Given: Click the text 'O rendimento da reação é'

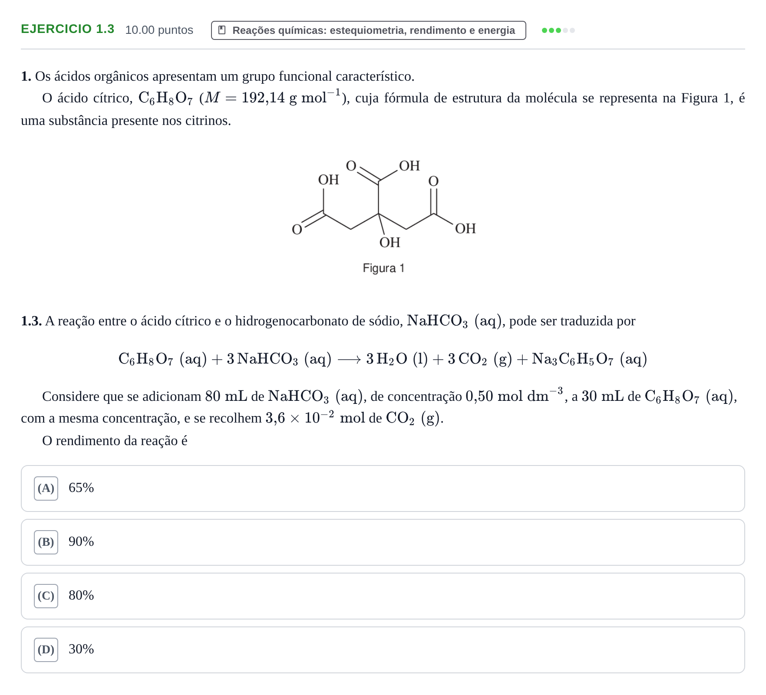Looking at the screenshot, I should tap(115, 441).
